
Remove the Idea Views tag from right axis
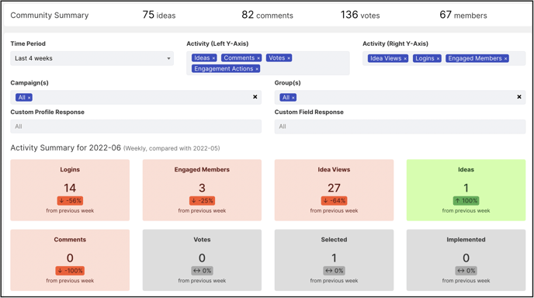click(x=405, y=58)
